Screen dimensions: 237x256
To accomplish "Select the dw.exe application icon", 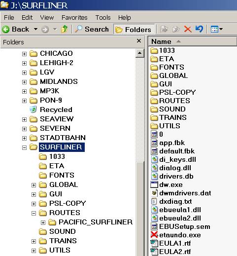I will pyautogui.click(x=154, y=184).
